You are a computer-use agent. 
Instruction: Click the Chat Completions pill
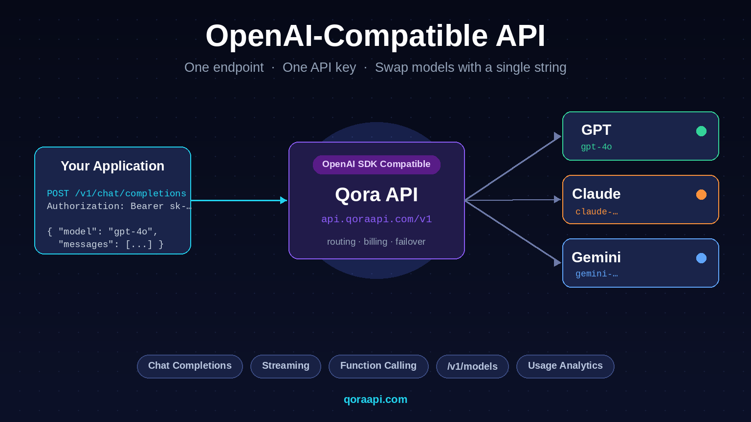click(x=190, y=366)
